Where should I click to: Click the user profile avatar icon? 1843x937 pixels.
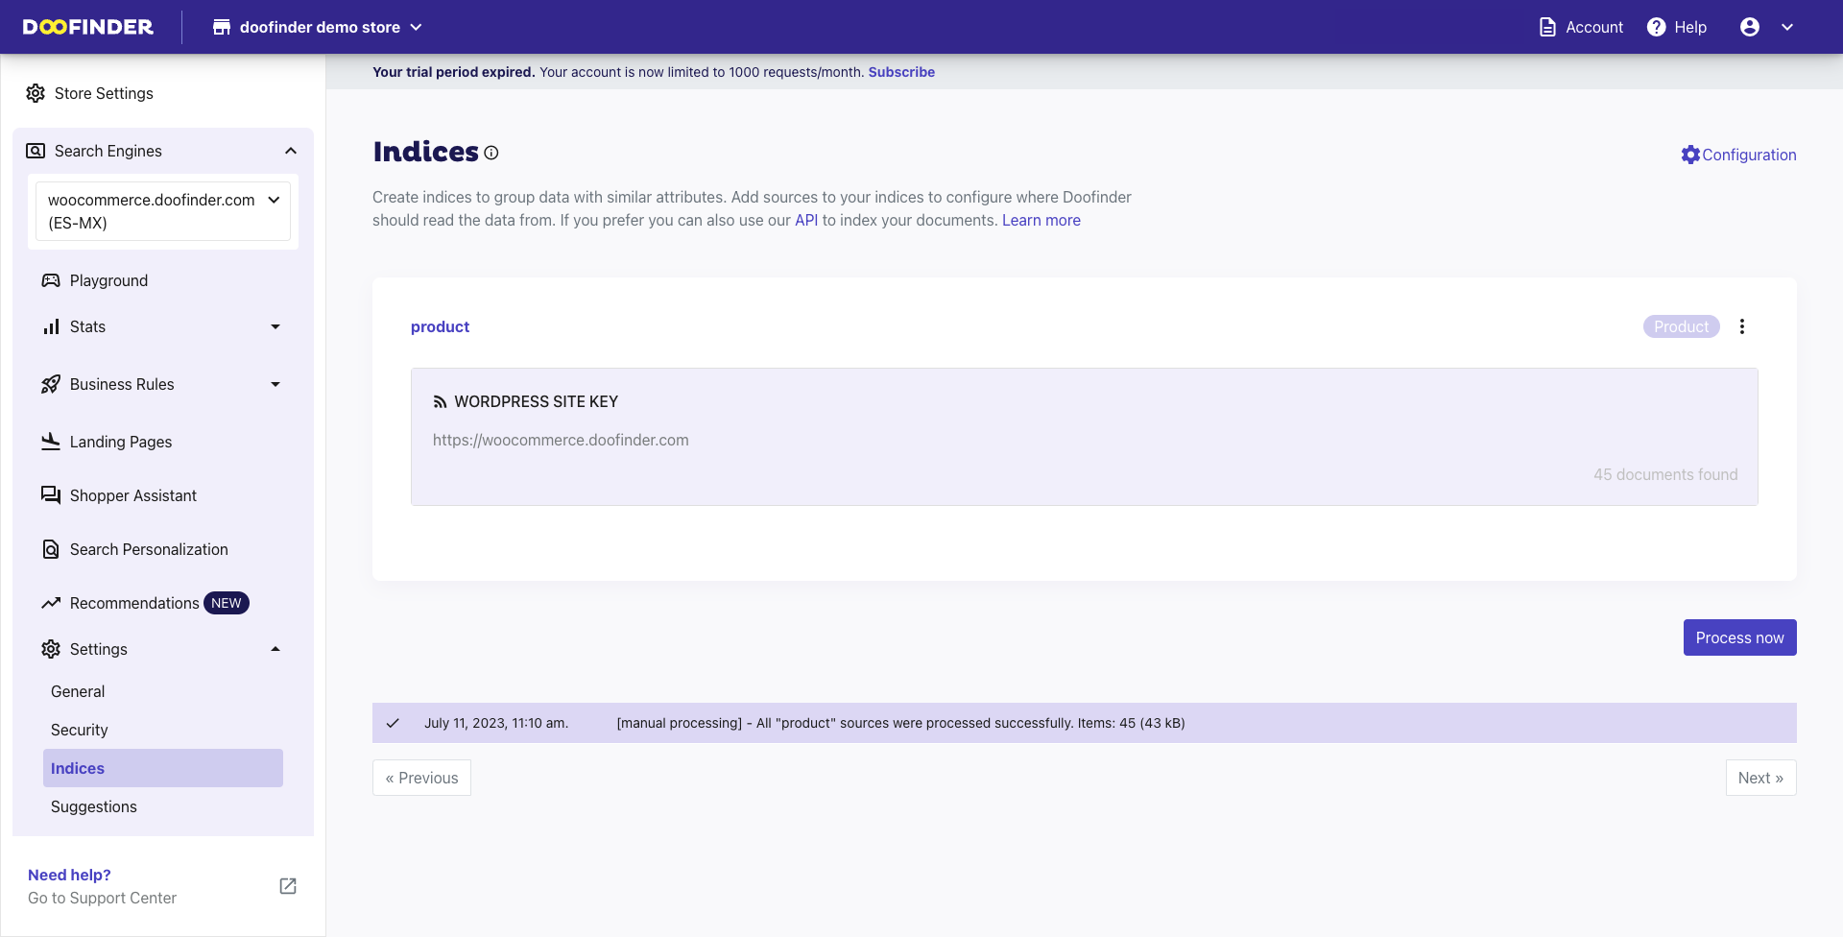tap(1750, 27)
